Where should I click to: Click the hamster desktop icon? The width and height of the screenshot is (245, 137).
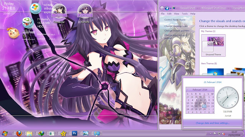point(13,33)
